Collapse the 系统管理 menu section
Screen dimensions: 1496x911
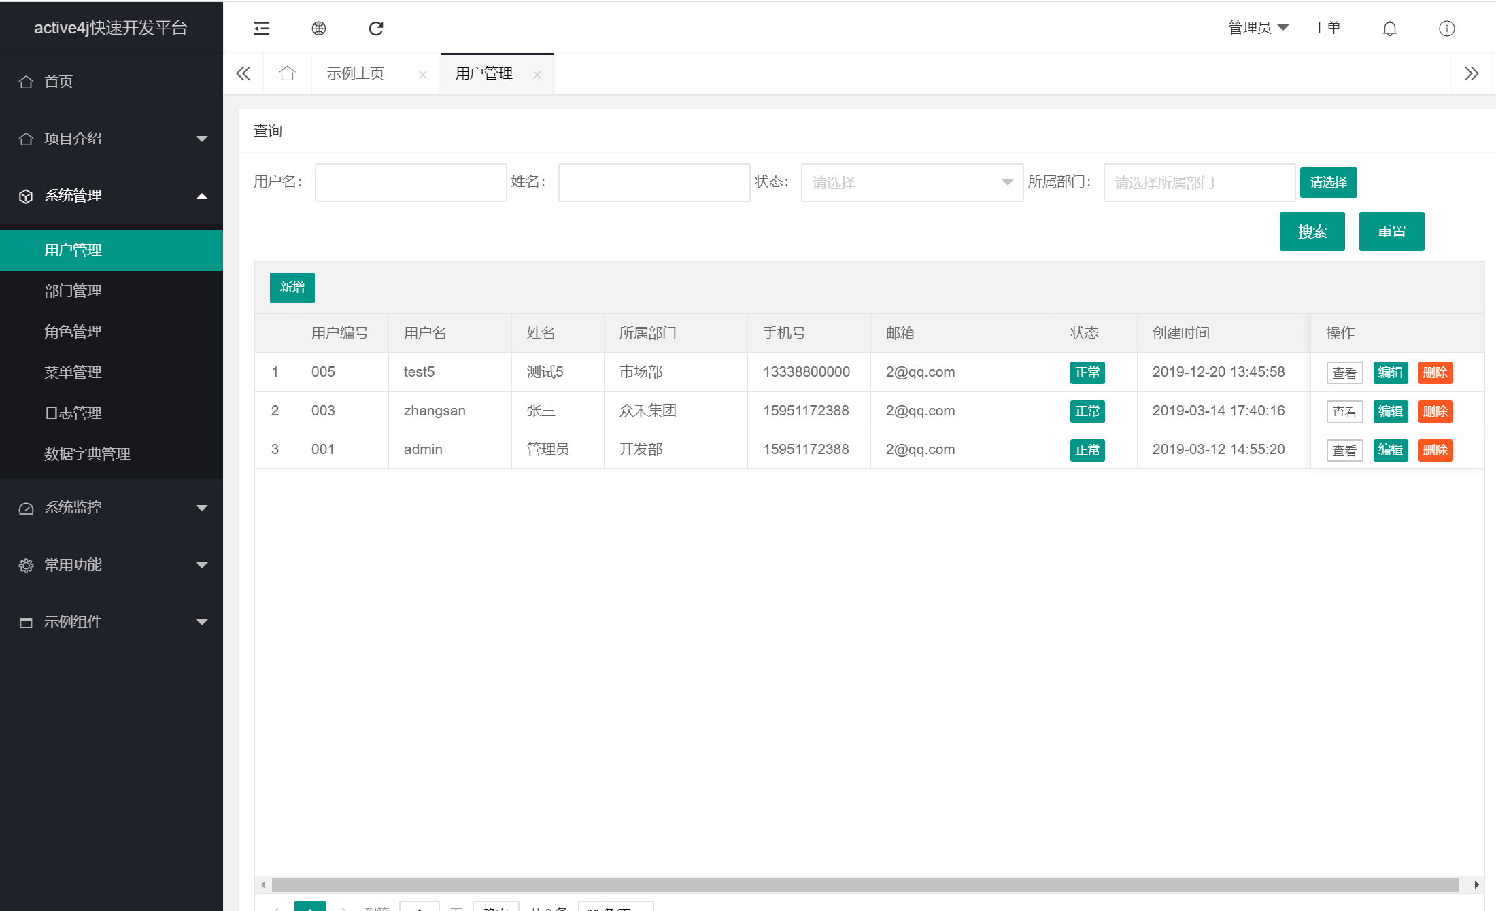click(x=201, y=196)
